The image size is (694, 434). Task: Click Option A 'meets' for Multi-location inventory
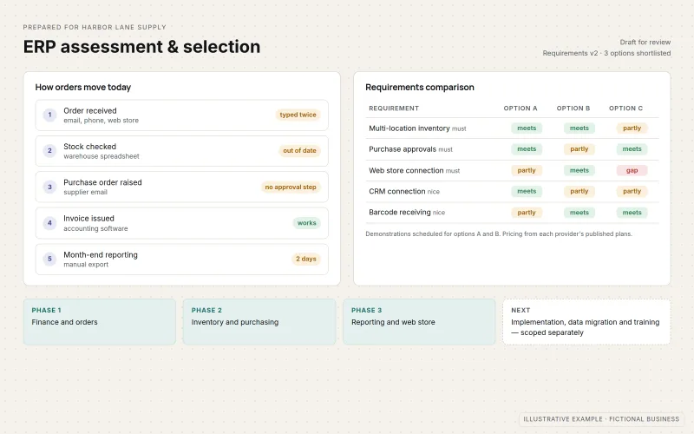pos(527,128)
